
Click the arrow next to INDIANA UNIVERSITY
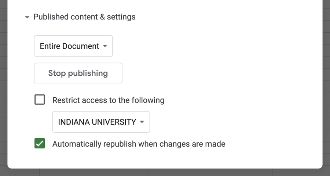[142, 122]
